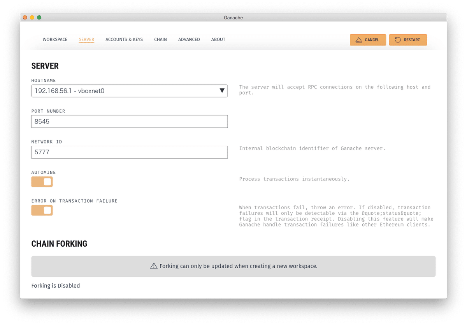467x325 pixels.
Task: Click the warning icon in forking notice
Action: (x=153, y=266)
